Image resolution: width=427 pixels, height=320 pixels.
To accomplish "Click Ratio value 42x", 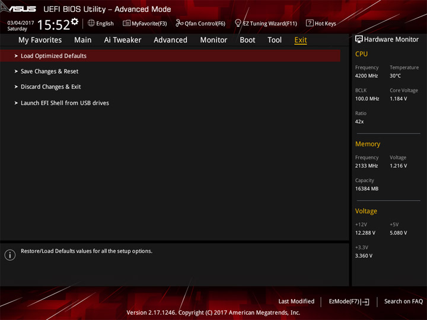I will [359, 121].
